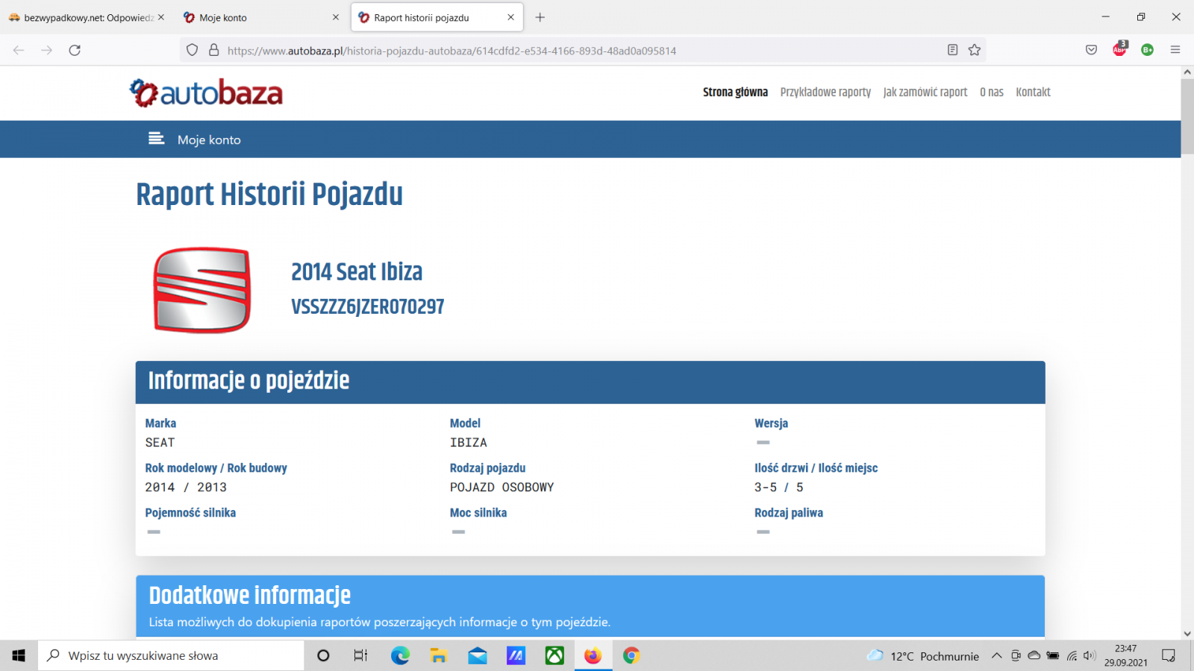1194x671 pixels.
Task: Navigate to Kontakt page
Action: pos(1033,92)
